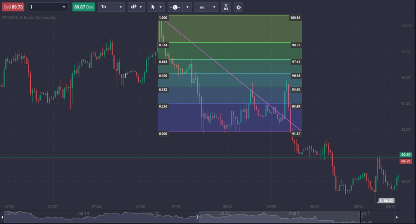Click the L: 86.32 low price marker

(386, 200)
